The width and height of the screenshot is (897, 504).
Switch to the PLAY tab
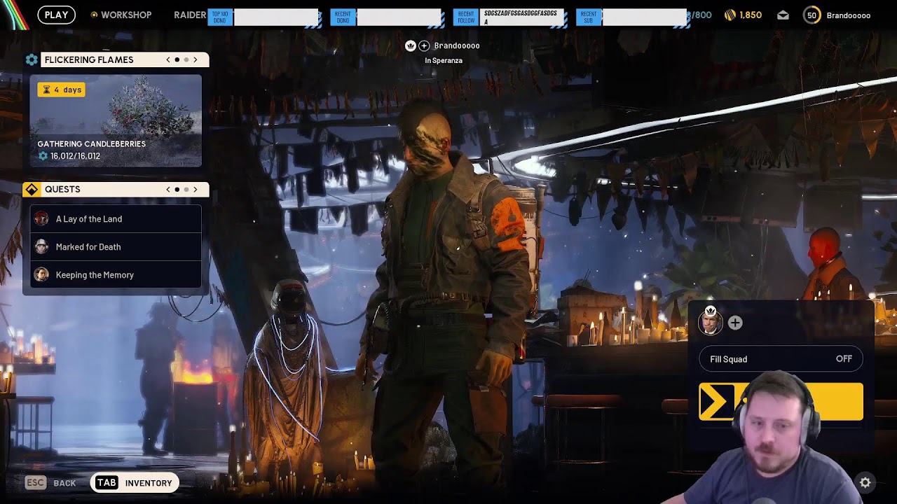coord(57,15)
